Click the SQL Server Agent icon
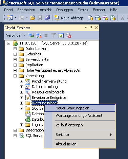 click(21, 136)
